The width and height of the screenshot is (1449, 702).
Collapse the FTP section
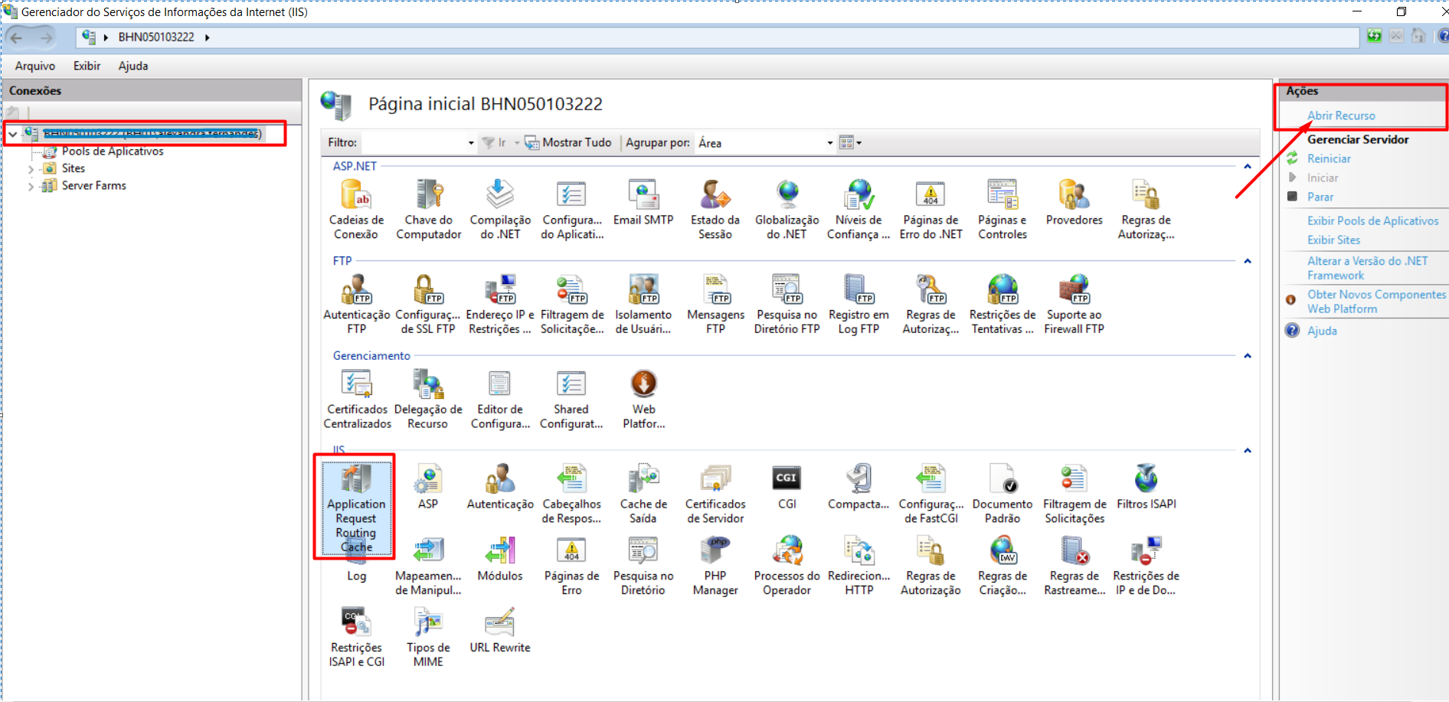pyautogui.click(x=1248, y=261)
